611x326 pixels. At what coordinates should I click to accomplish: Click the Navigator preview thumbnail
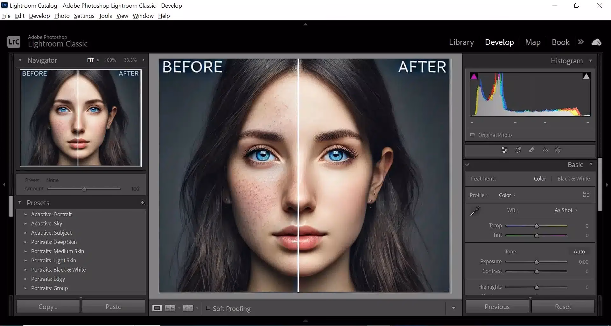coord(81,118)
